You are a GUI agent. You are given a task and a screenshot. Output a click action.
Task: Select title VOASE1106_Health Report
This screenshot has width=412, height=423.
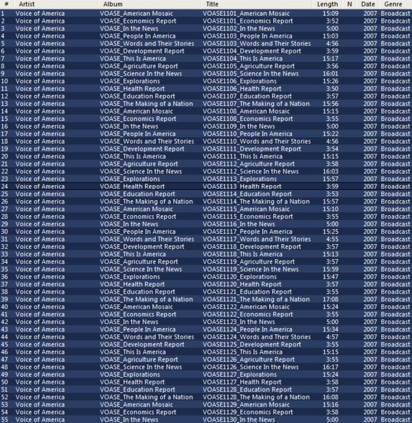pyautogui.click(x=242, y=89)
